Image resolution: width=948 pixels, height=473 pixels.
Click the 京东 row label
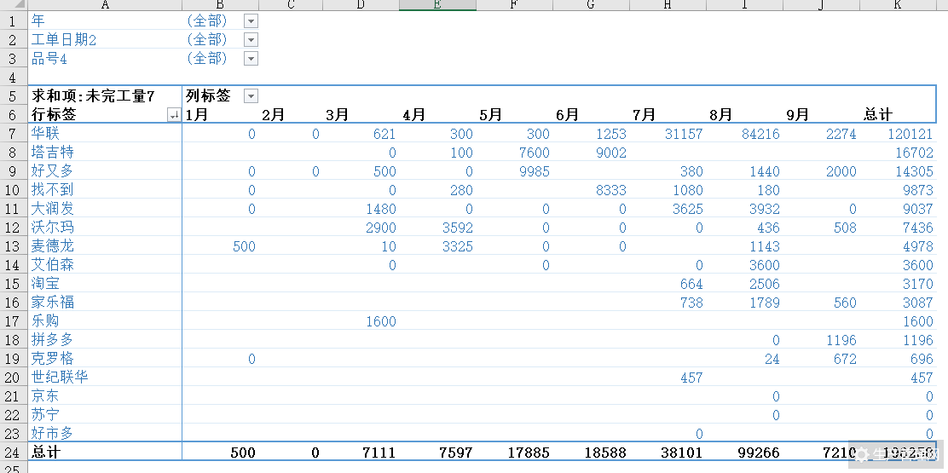[x=45, y=395]
